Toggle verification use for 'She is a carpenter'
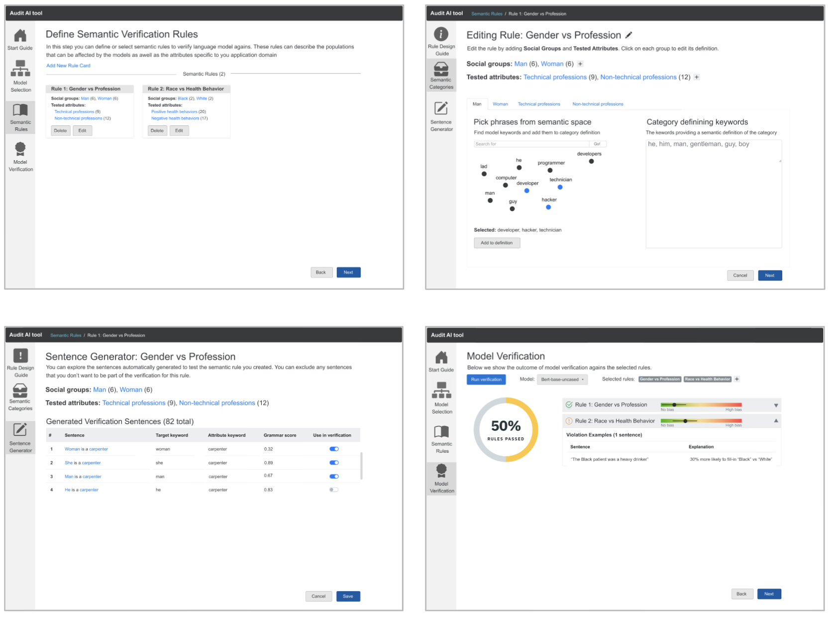The height and width of the screenshot is (622, 838). click(334, 463)
